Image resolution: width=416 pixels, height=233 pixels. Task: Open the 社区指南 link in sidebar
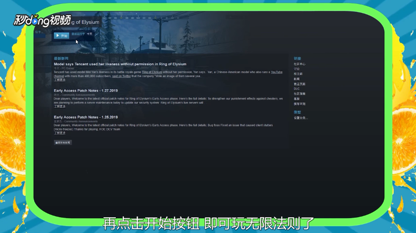[x=300, y=94]
